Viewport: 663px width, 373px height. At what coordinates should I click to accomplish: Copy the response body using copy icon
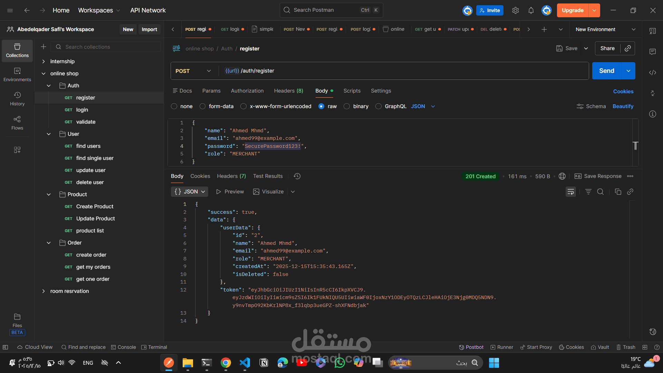(618, 192)
